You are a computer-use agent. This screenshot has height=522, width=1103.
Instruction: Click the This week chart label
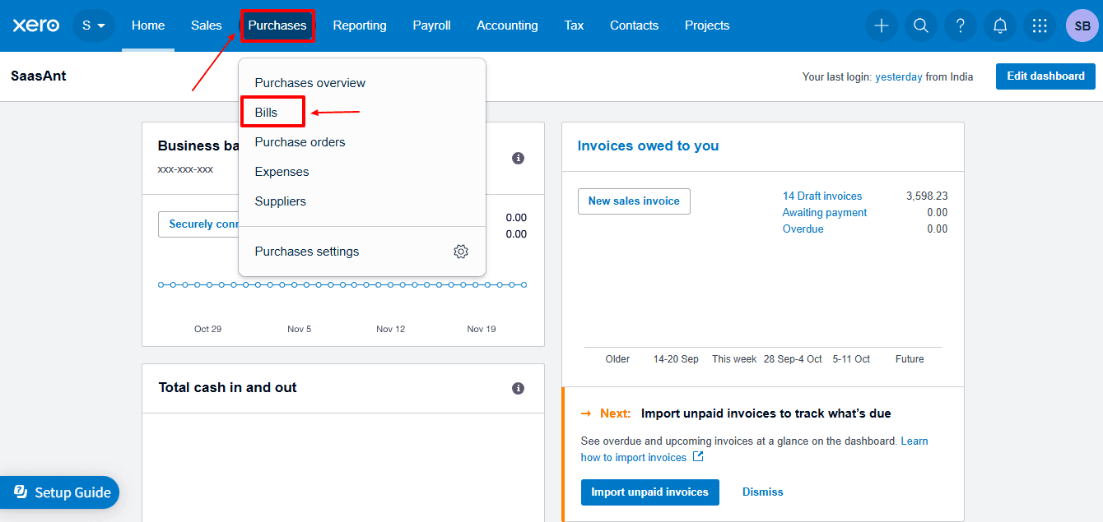pos(734,359)
